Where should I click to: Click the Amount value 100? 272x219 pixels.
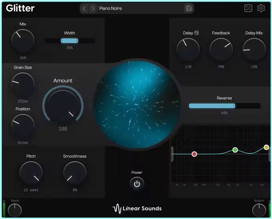(x=63, y=129)
